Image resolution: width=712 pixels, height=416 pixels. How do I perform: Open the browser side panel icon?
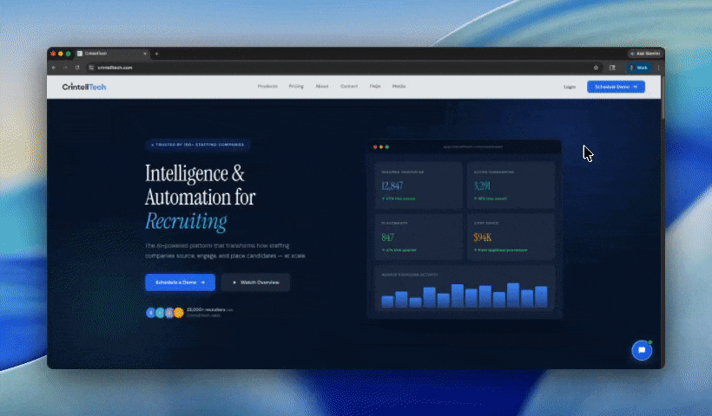pos(612,68)
